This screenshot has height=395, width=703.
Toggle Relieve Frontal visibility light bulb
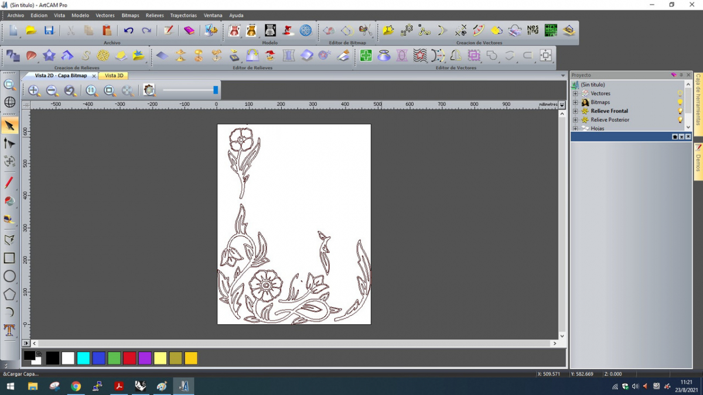coord(680,111)
